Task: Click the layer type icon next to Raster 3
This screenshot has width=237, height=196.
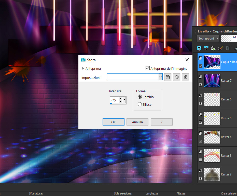Action: (x=200, y=152)
